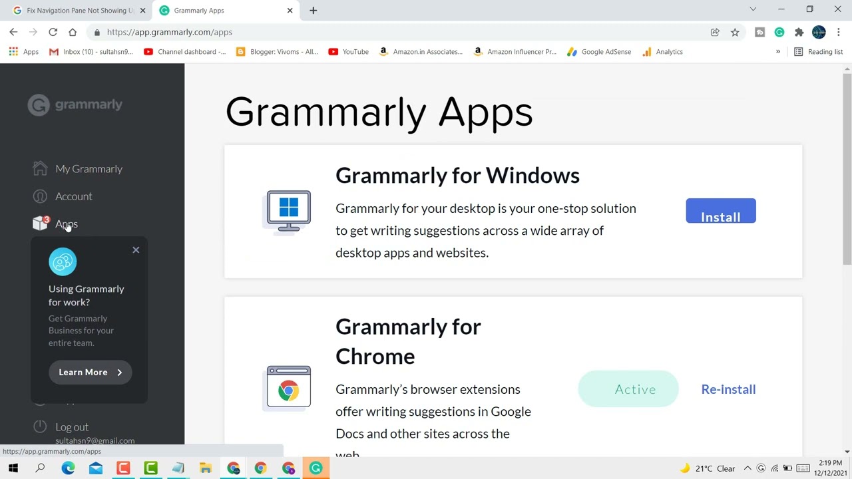Viewport: 852px width, 479px height.
Task: Click the Log out power icon
Action: point(40,426)
